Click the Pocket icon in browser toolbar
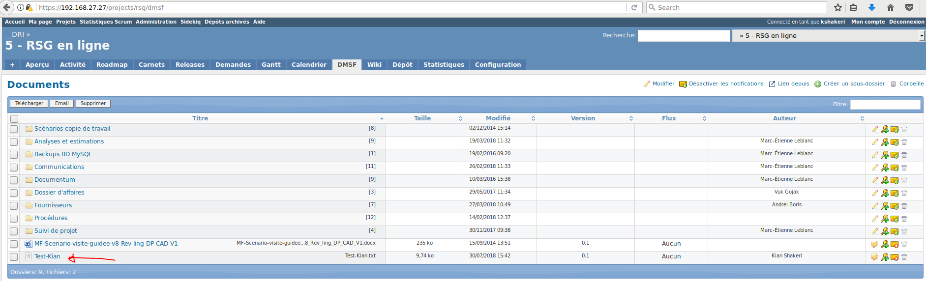926x281 pixels. pyautogui.click(x=909, y=7)
